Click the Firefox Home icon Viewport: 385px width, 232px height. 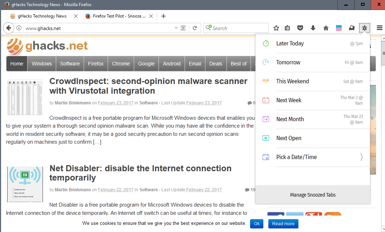326,28
